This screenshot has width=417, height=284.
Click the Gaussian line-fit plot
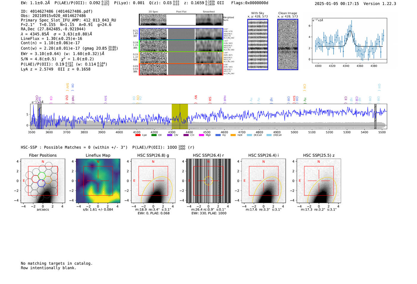point(349,41)
